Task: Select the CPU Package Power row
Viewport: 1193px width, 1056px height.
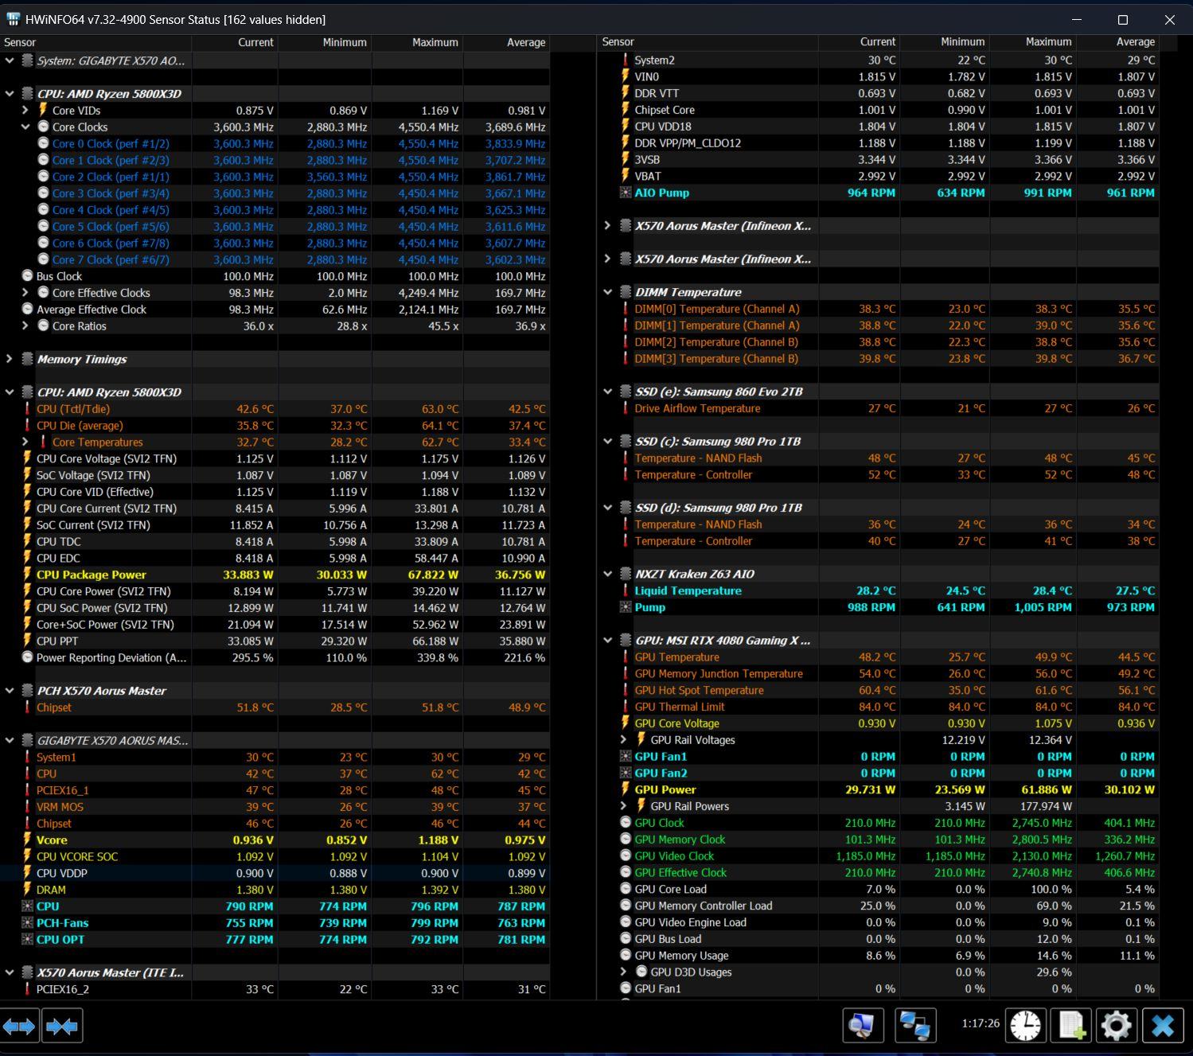Action: tap(275, 575)
